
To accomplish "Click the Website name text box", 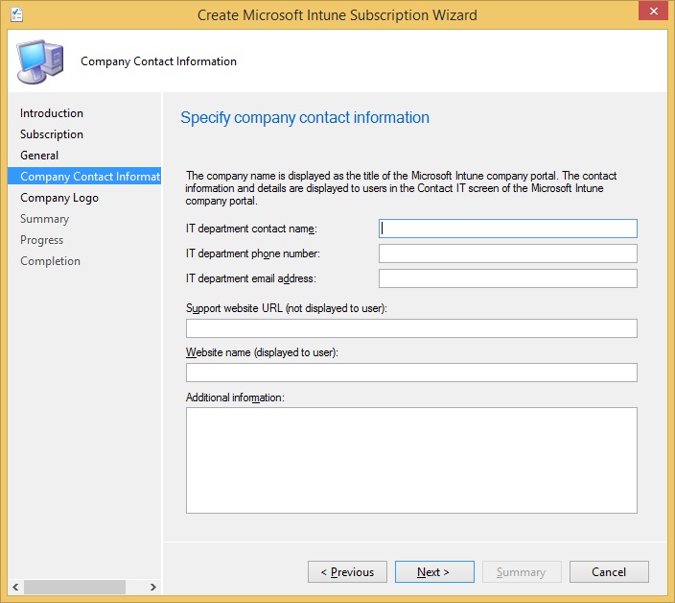I will 411,373.
